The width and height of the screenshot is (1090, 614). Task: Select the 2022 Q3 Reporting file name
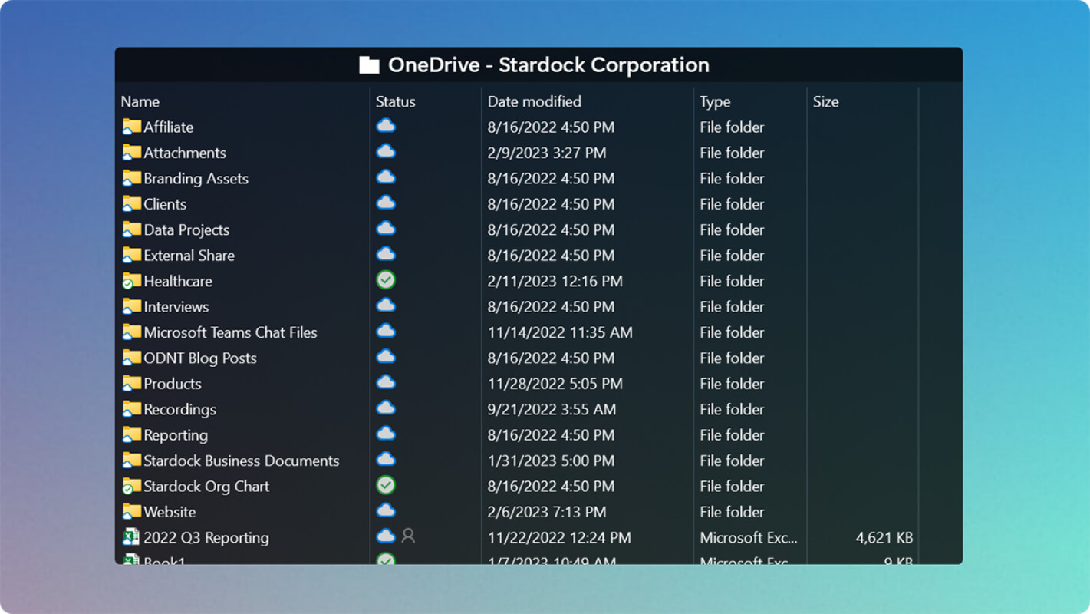pyautogui.click(x=206, y=538)
